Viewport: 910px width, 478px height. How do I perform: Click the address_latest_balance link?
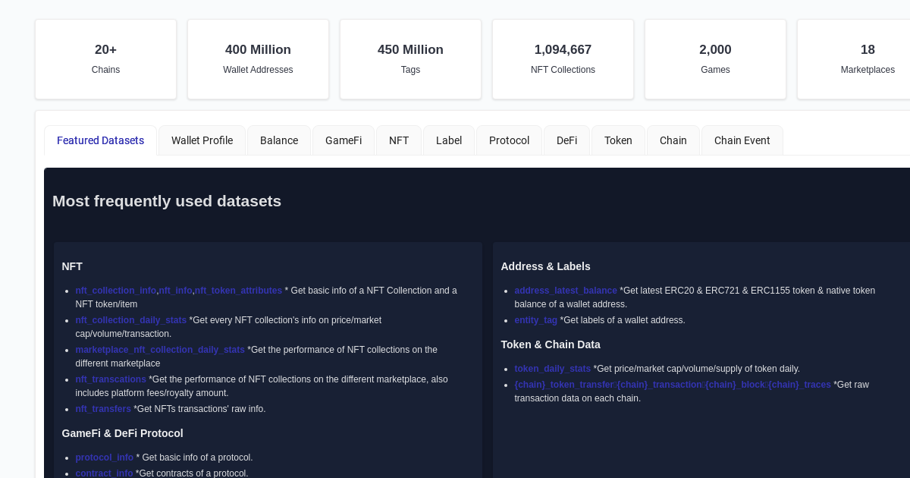coord(564,291)
